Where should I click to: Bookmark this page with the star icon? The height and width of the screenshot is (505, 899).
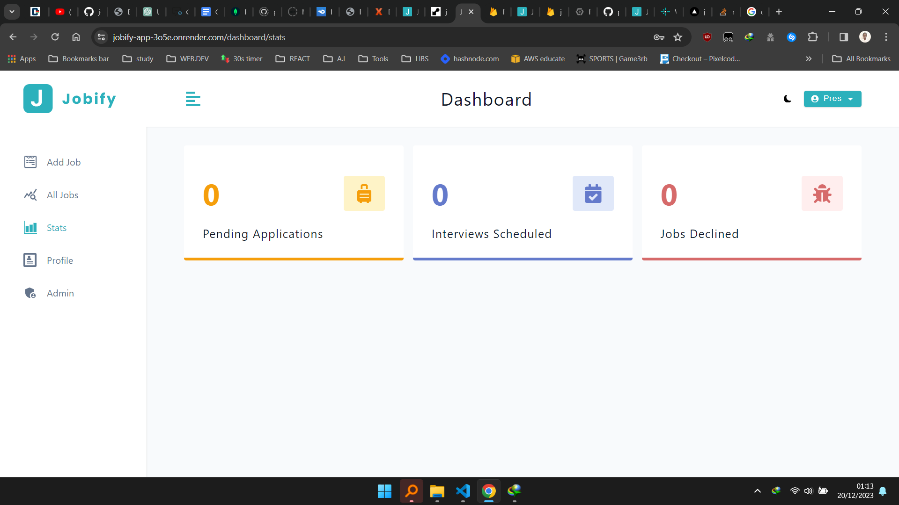(x=678, y=37)
